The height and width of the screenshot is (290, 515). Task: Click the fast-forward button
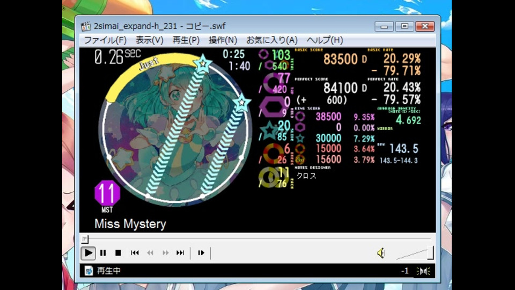pyautogui.click(x=165, y=253)
